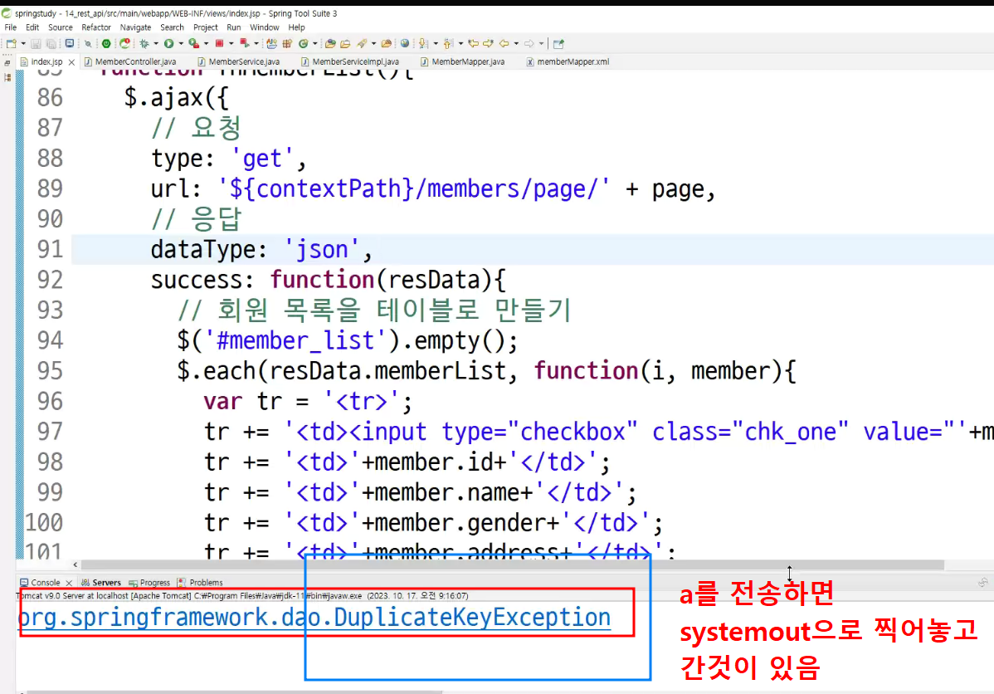Open the Navigate menu
Screen dimensions: 994x694
136,27
